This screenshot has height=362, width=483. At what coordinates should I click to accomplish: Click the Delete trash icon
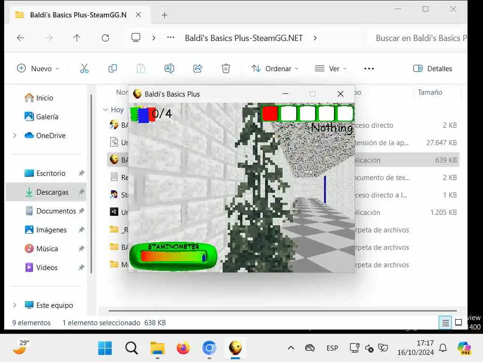[226, 68]
